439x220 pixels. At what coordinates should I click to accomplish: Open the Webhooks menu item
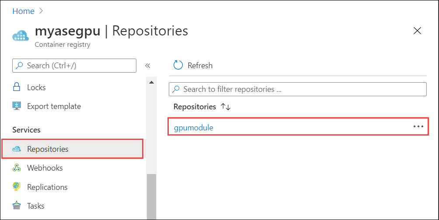click(45, 168)
